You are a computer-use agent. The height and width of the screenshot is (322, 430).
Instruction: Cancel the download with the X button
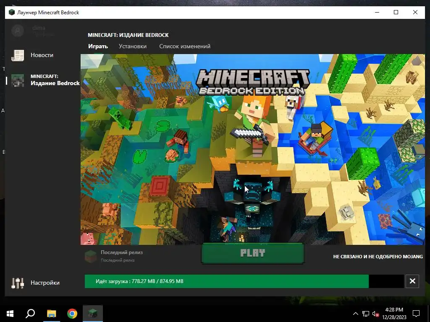(x=412, y=281)
